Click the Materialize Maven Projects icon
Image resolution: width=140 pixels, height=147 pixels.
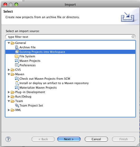[17, 88]
